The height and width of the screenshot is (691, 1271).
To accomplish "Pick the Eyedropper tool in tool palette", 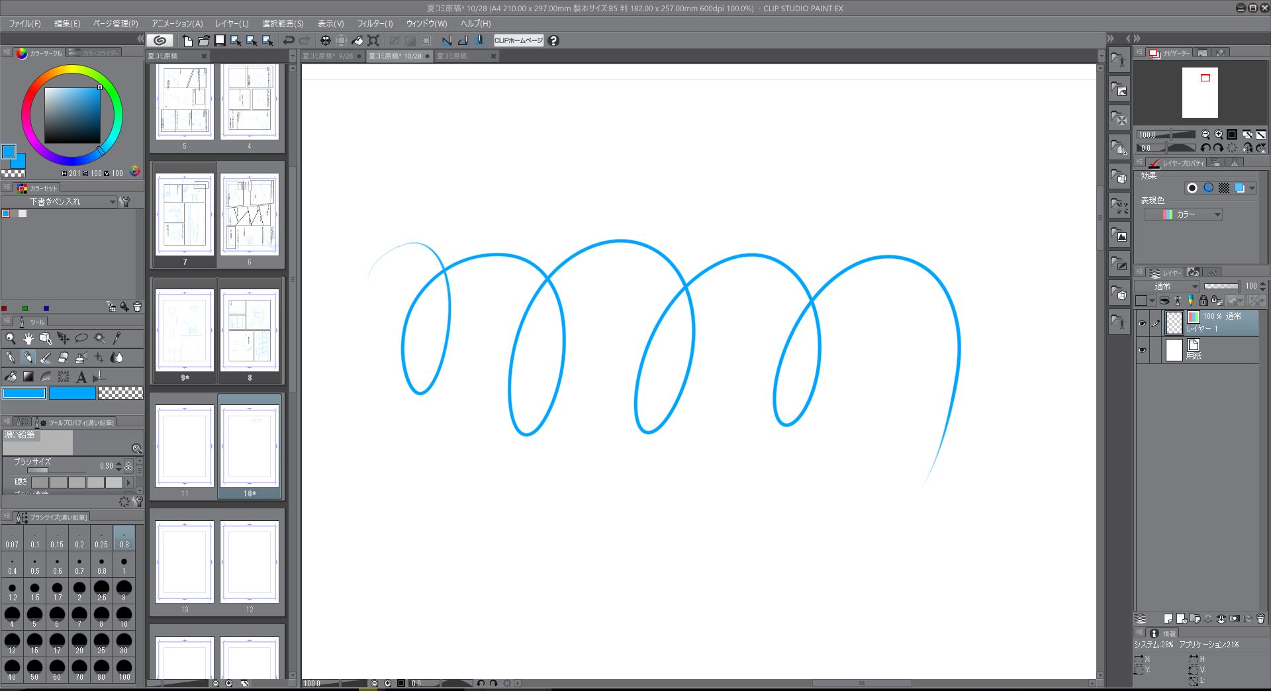I will pyautogui.click(x=117, y=338).
